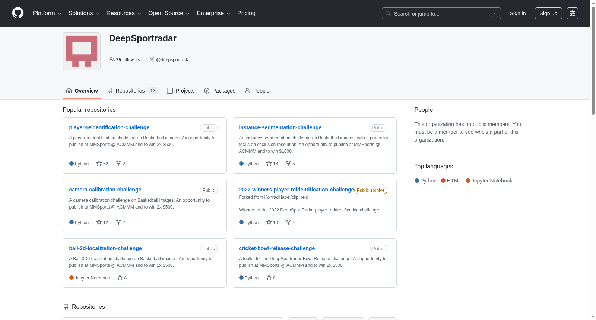Click star count 52 on player-reidentification-challenge

click(x=102, y=164)
